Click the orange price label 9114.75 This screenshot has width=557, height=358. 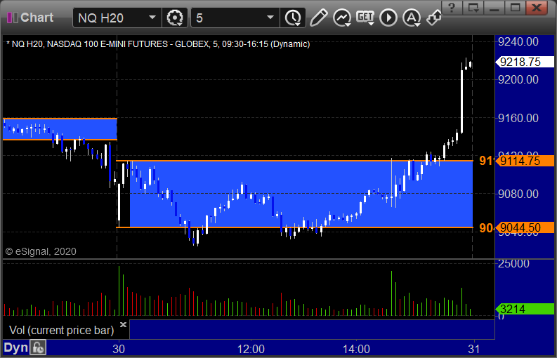tap(525, 161)
